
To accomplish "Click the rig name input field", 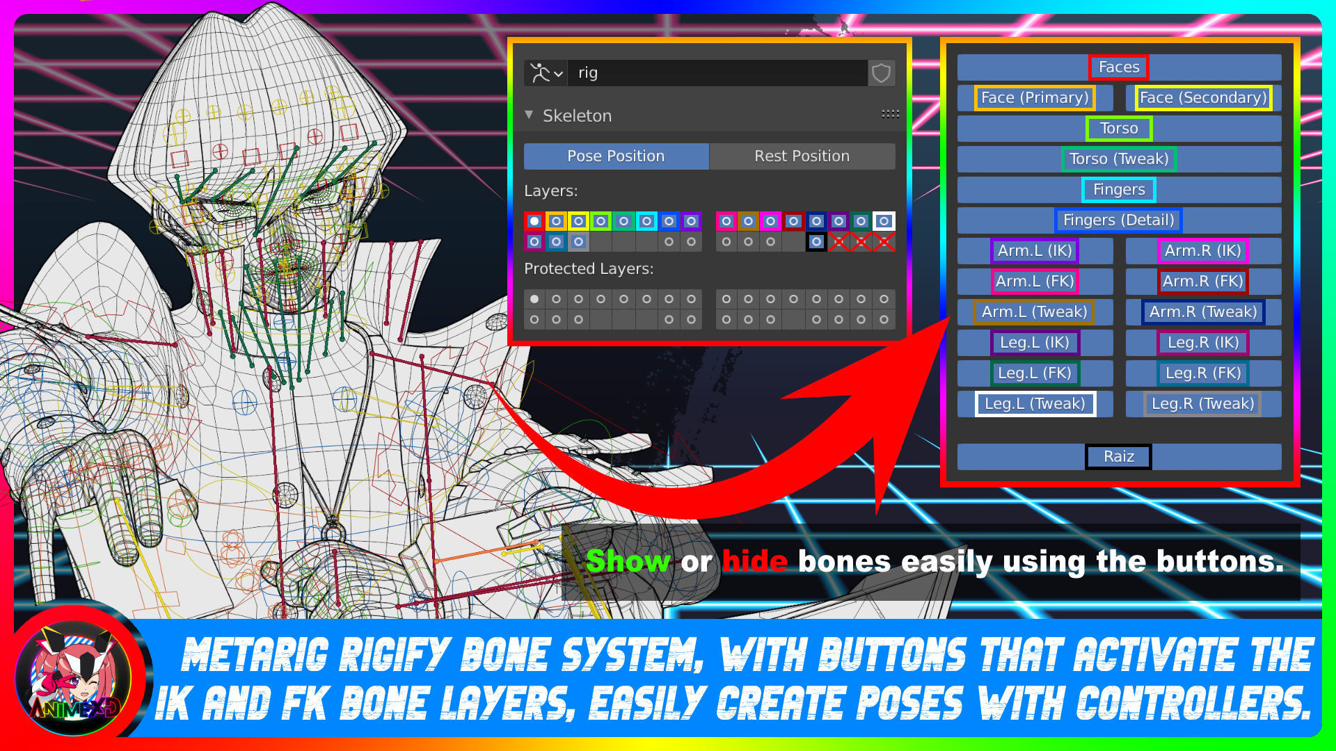I will point(717,73).
